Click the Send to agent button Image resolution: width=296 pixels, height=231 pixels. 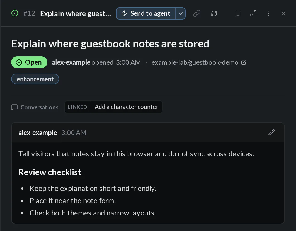(145, 13)
